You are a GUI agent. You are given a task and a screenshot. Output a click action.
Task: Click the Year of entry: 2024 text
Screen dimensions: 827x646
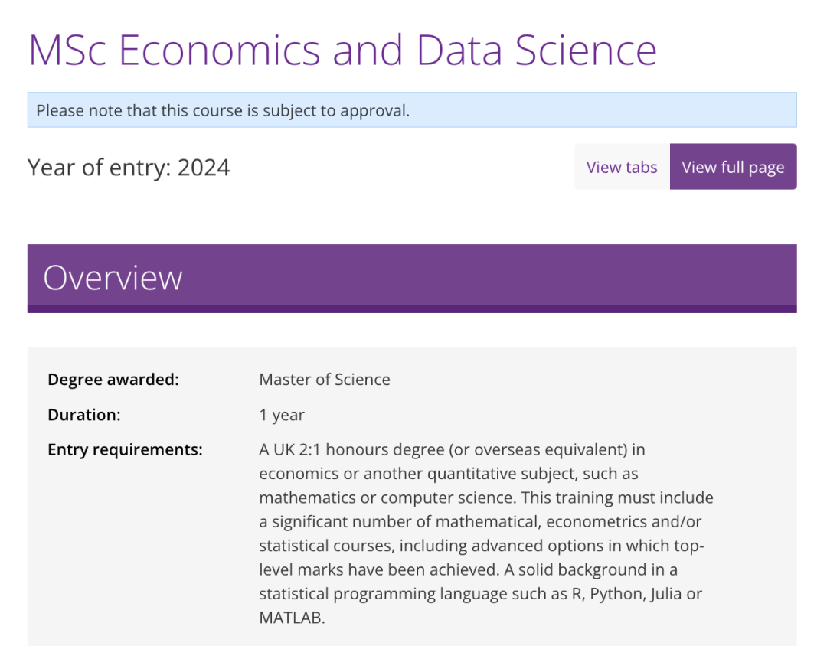tap(129, 168)
